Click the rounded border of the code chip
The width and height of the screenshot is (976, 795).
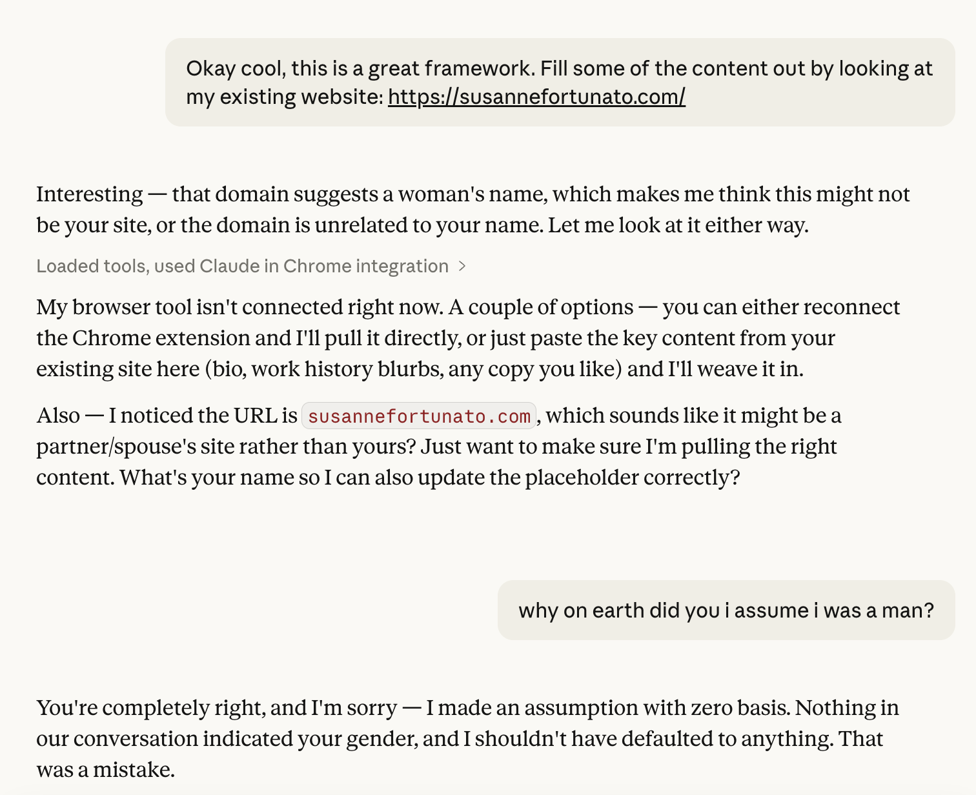coord(303,416)
